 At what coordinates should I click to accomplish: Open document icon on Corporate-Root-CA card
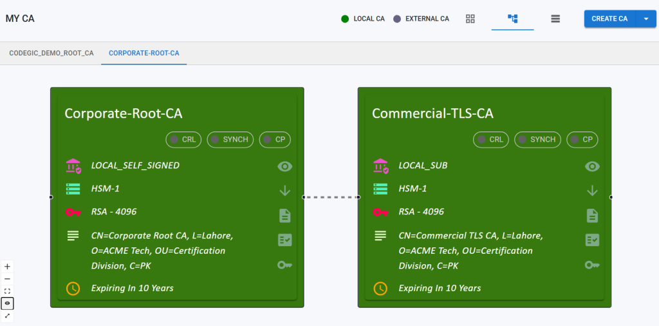[284, 215]
